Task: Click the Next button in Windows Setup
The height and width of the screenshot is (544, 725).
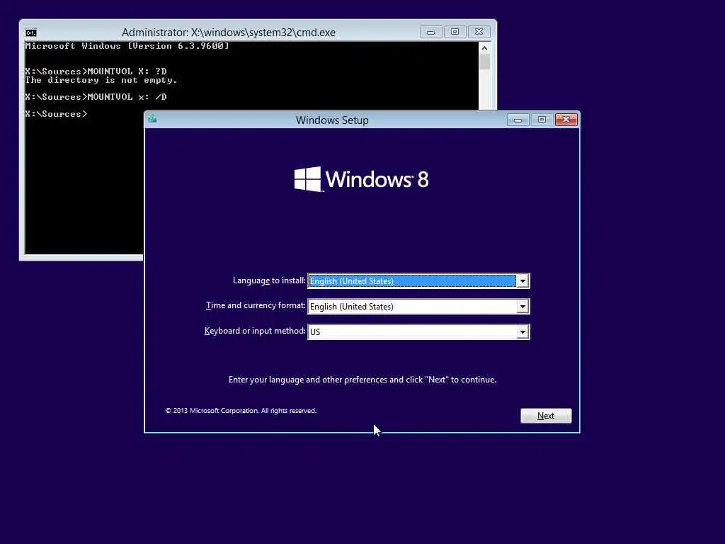Action: pyautogui.click(x=546, y=415)
